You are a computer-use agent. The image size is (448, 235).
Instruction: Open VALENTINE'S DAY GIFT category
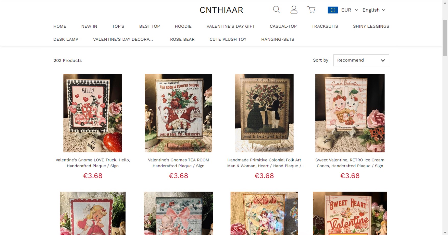(231, 26)
